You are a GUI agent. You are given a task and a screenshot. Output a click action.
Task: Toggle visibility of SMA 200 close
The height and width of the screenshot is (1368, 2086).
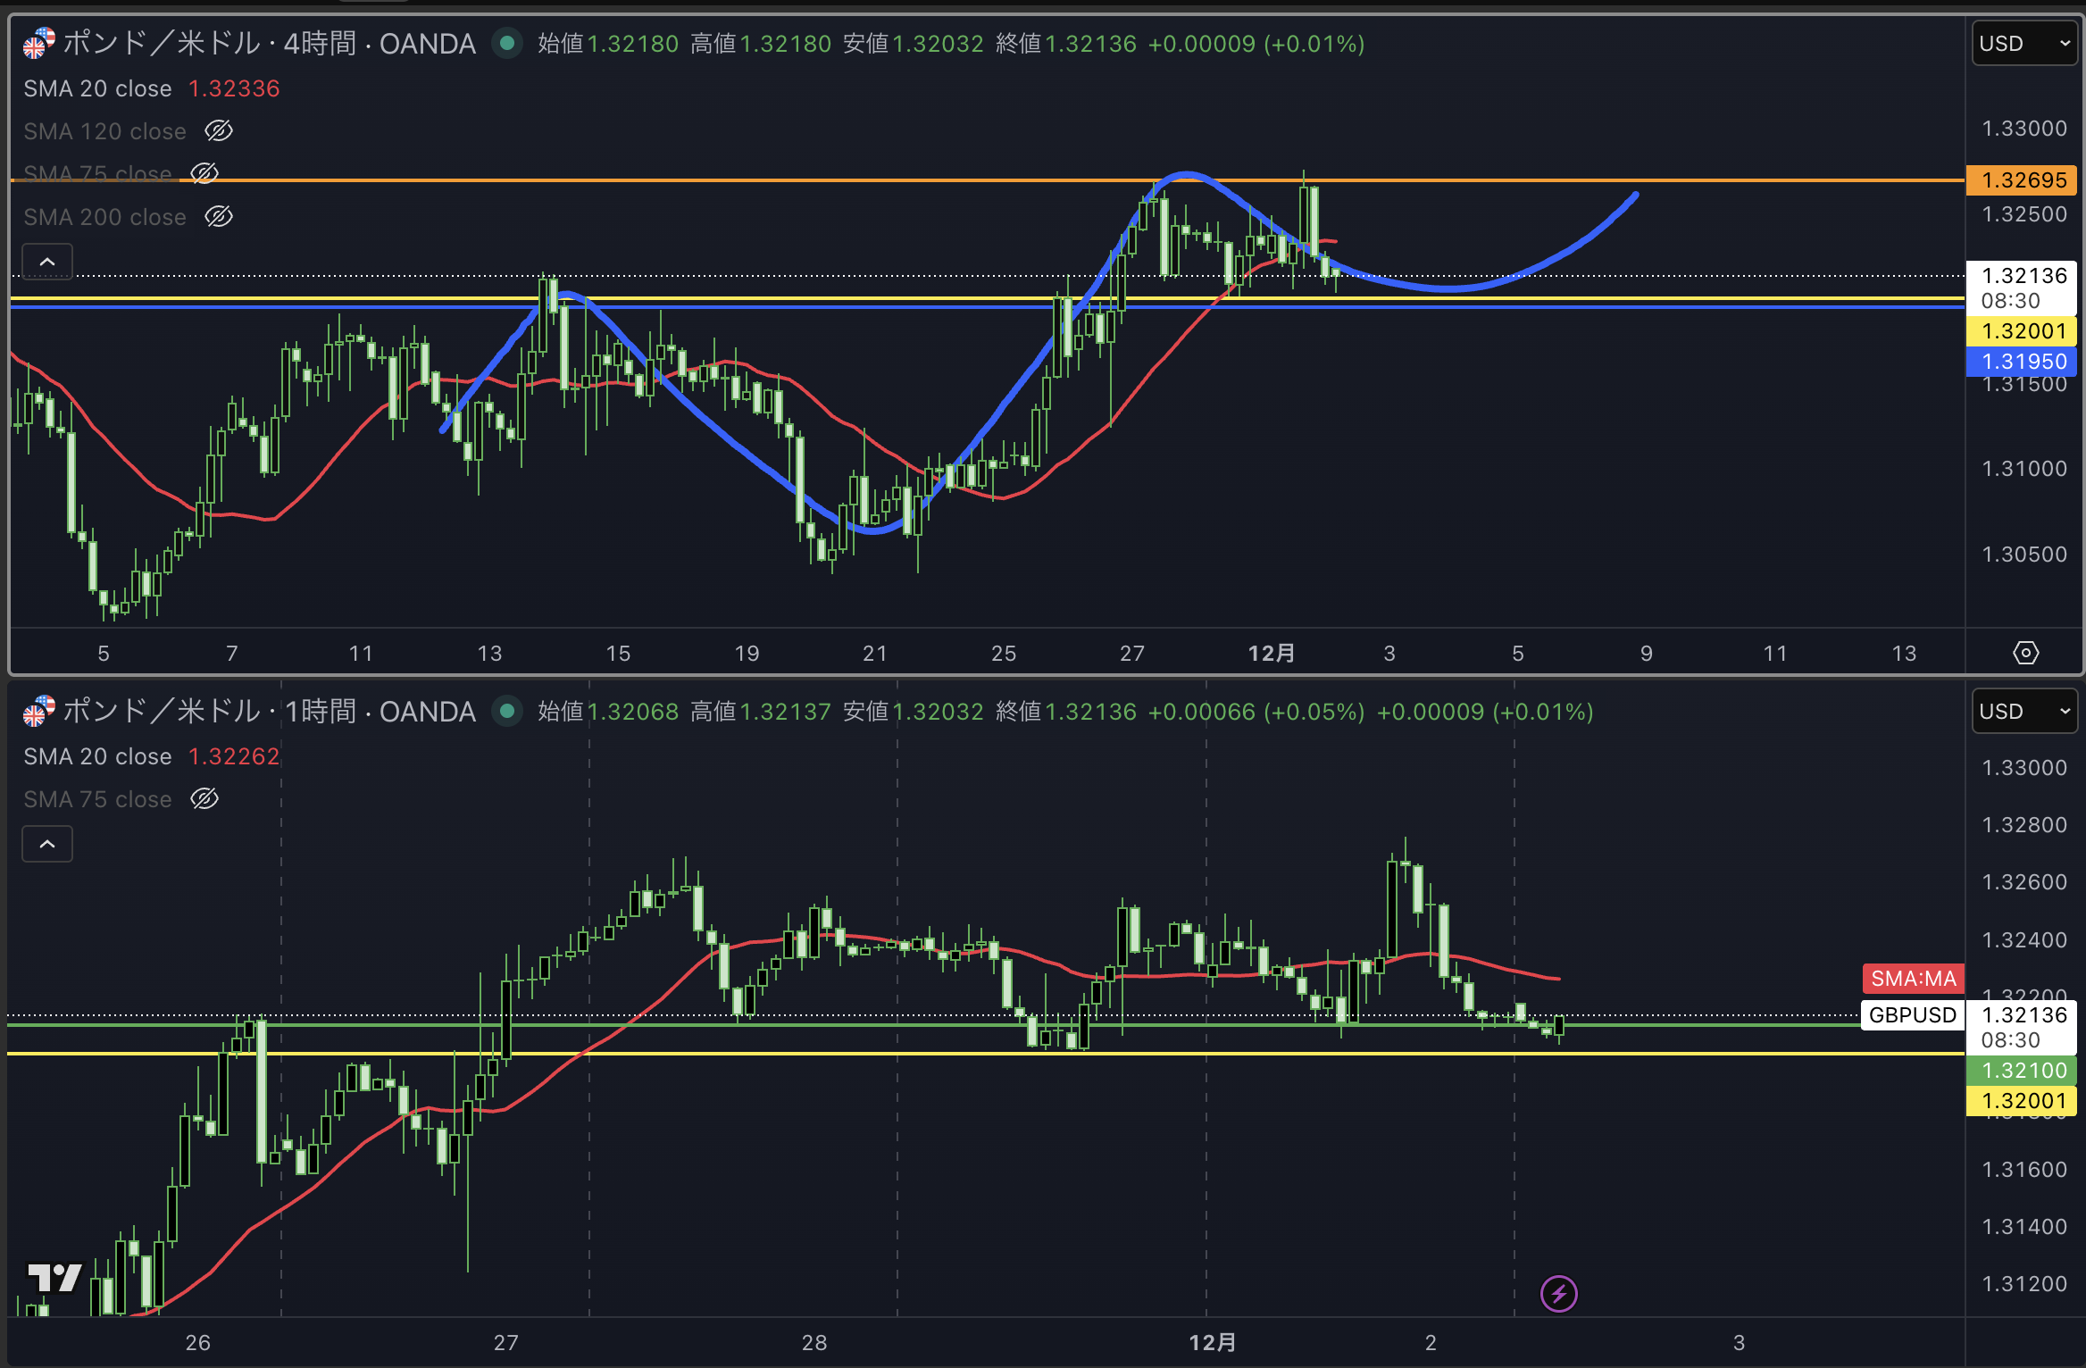tap(219, 217)
